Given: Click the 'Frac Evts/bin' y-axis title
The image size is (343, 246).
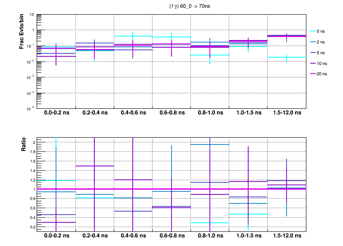Looking at the screenshot, I should 22,31.
